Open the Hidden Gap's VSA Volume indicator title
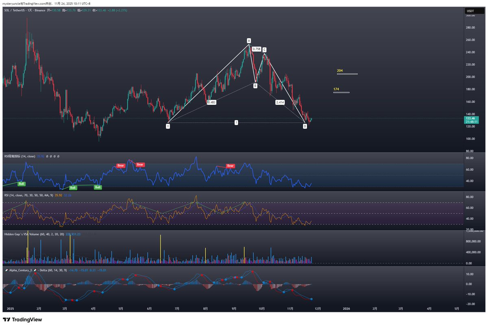The width and height of the screenshot is (488, 327). point(33,234)
